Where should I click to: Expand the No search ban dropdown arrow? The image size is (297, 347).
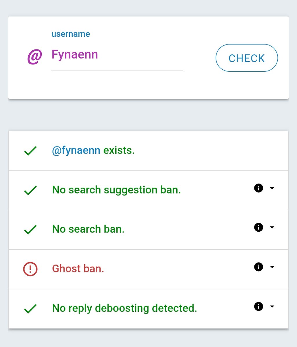pos(272,228)
